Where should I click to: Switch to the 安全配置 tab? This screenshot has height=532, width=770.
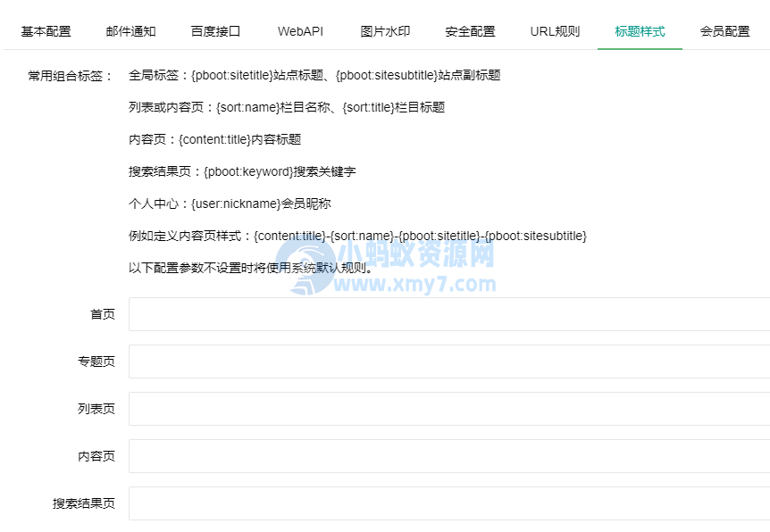pyautogui.click(x=471, y=31)
